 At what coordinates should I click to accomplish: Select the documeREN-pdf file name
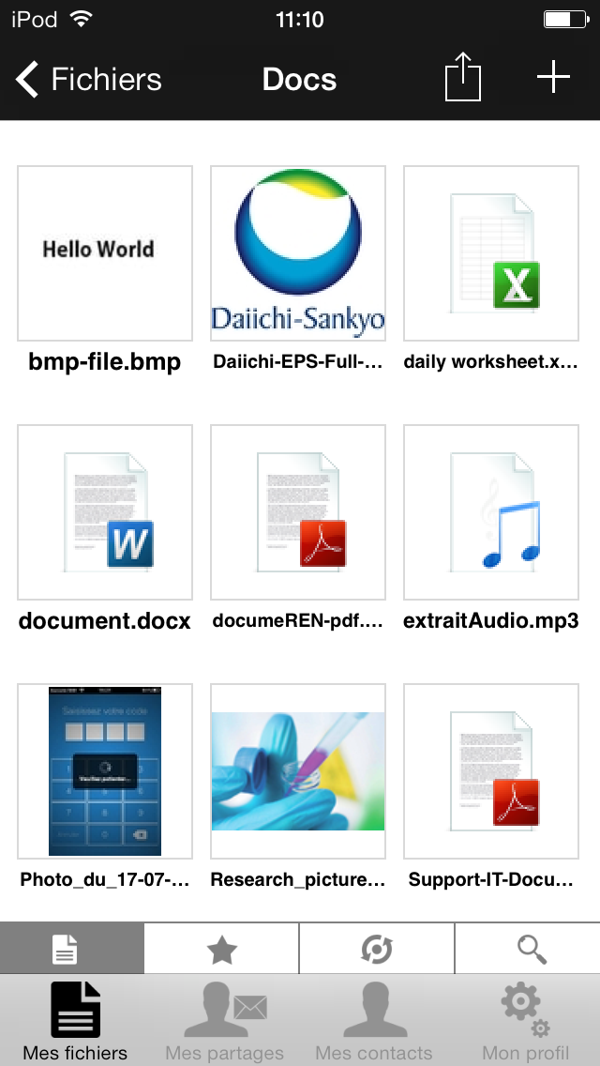click(x=297, y=620)
